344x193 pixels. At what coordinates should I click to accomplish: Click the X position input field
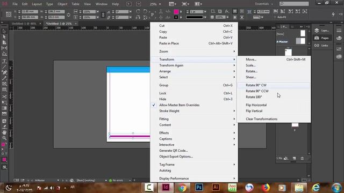[30, 12]
